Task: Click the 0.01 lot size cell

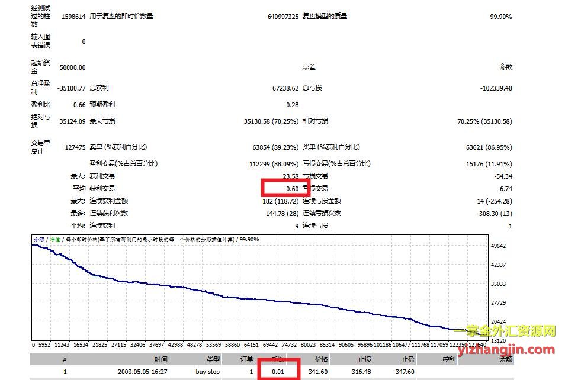Action: tap(278, 372)
